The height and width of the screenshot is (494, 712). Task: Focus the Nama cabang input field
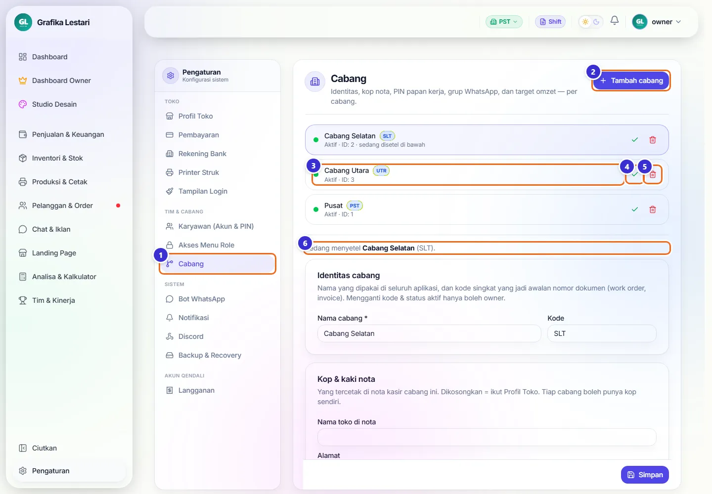pyautogui.click(x=429, y=333)
